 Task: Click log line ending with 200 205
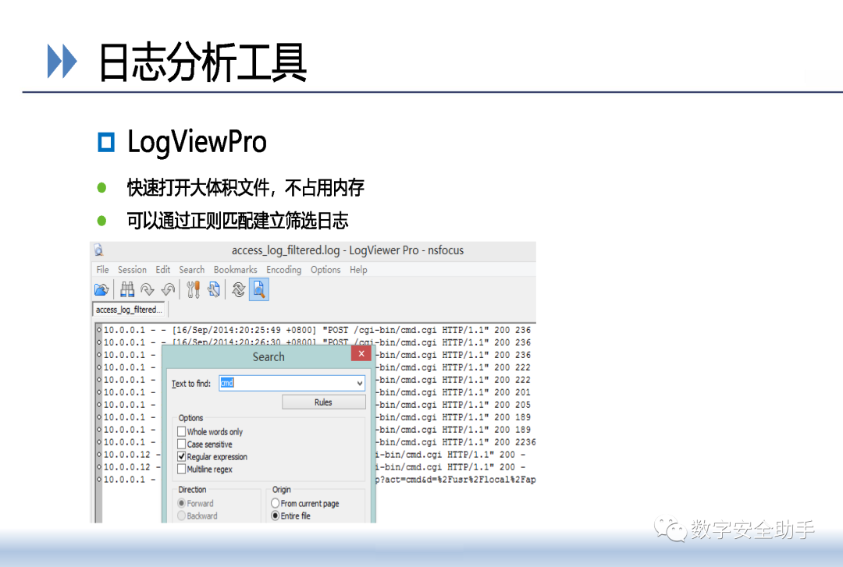click(x=317, y=405)
